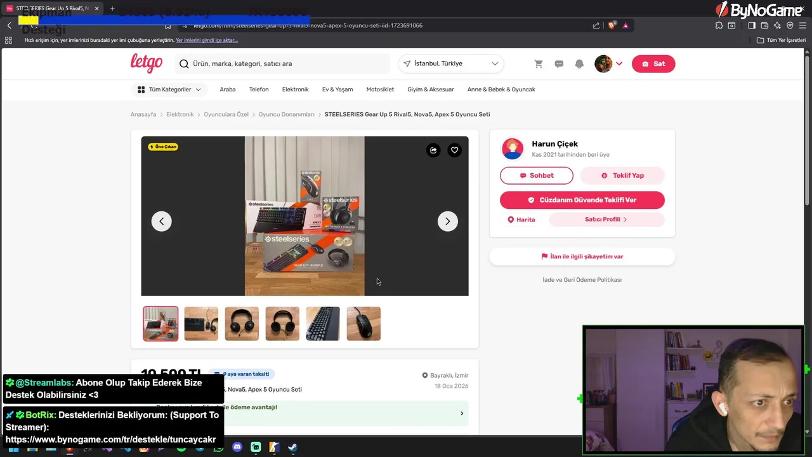Click seller Harun Çiçek avatar
Viewport: 812px width, 457px height.
coord(513,149)
